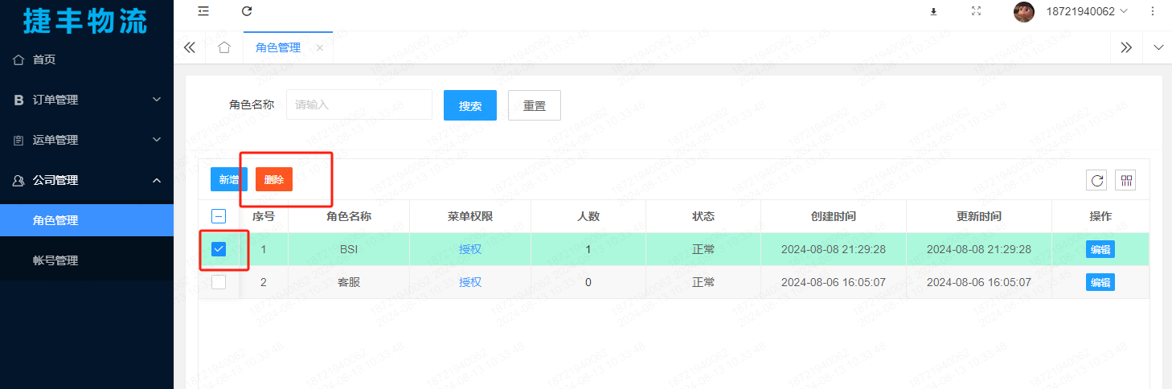Click the 捷丰物流 logo
The width and height of the screenshot is (1172, 389).
pyautogui.click(x=86, y=19)
